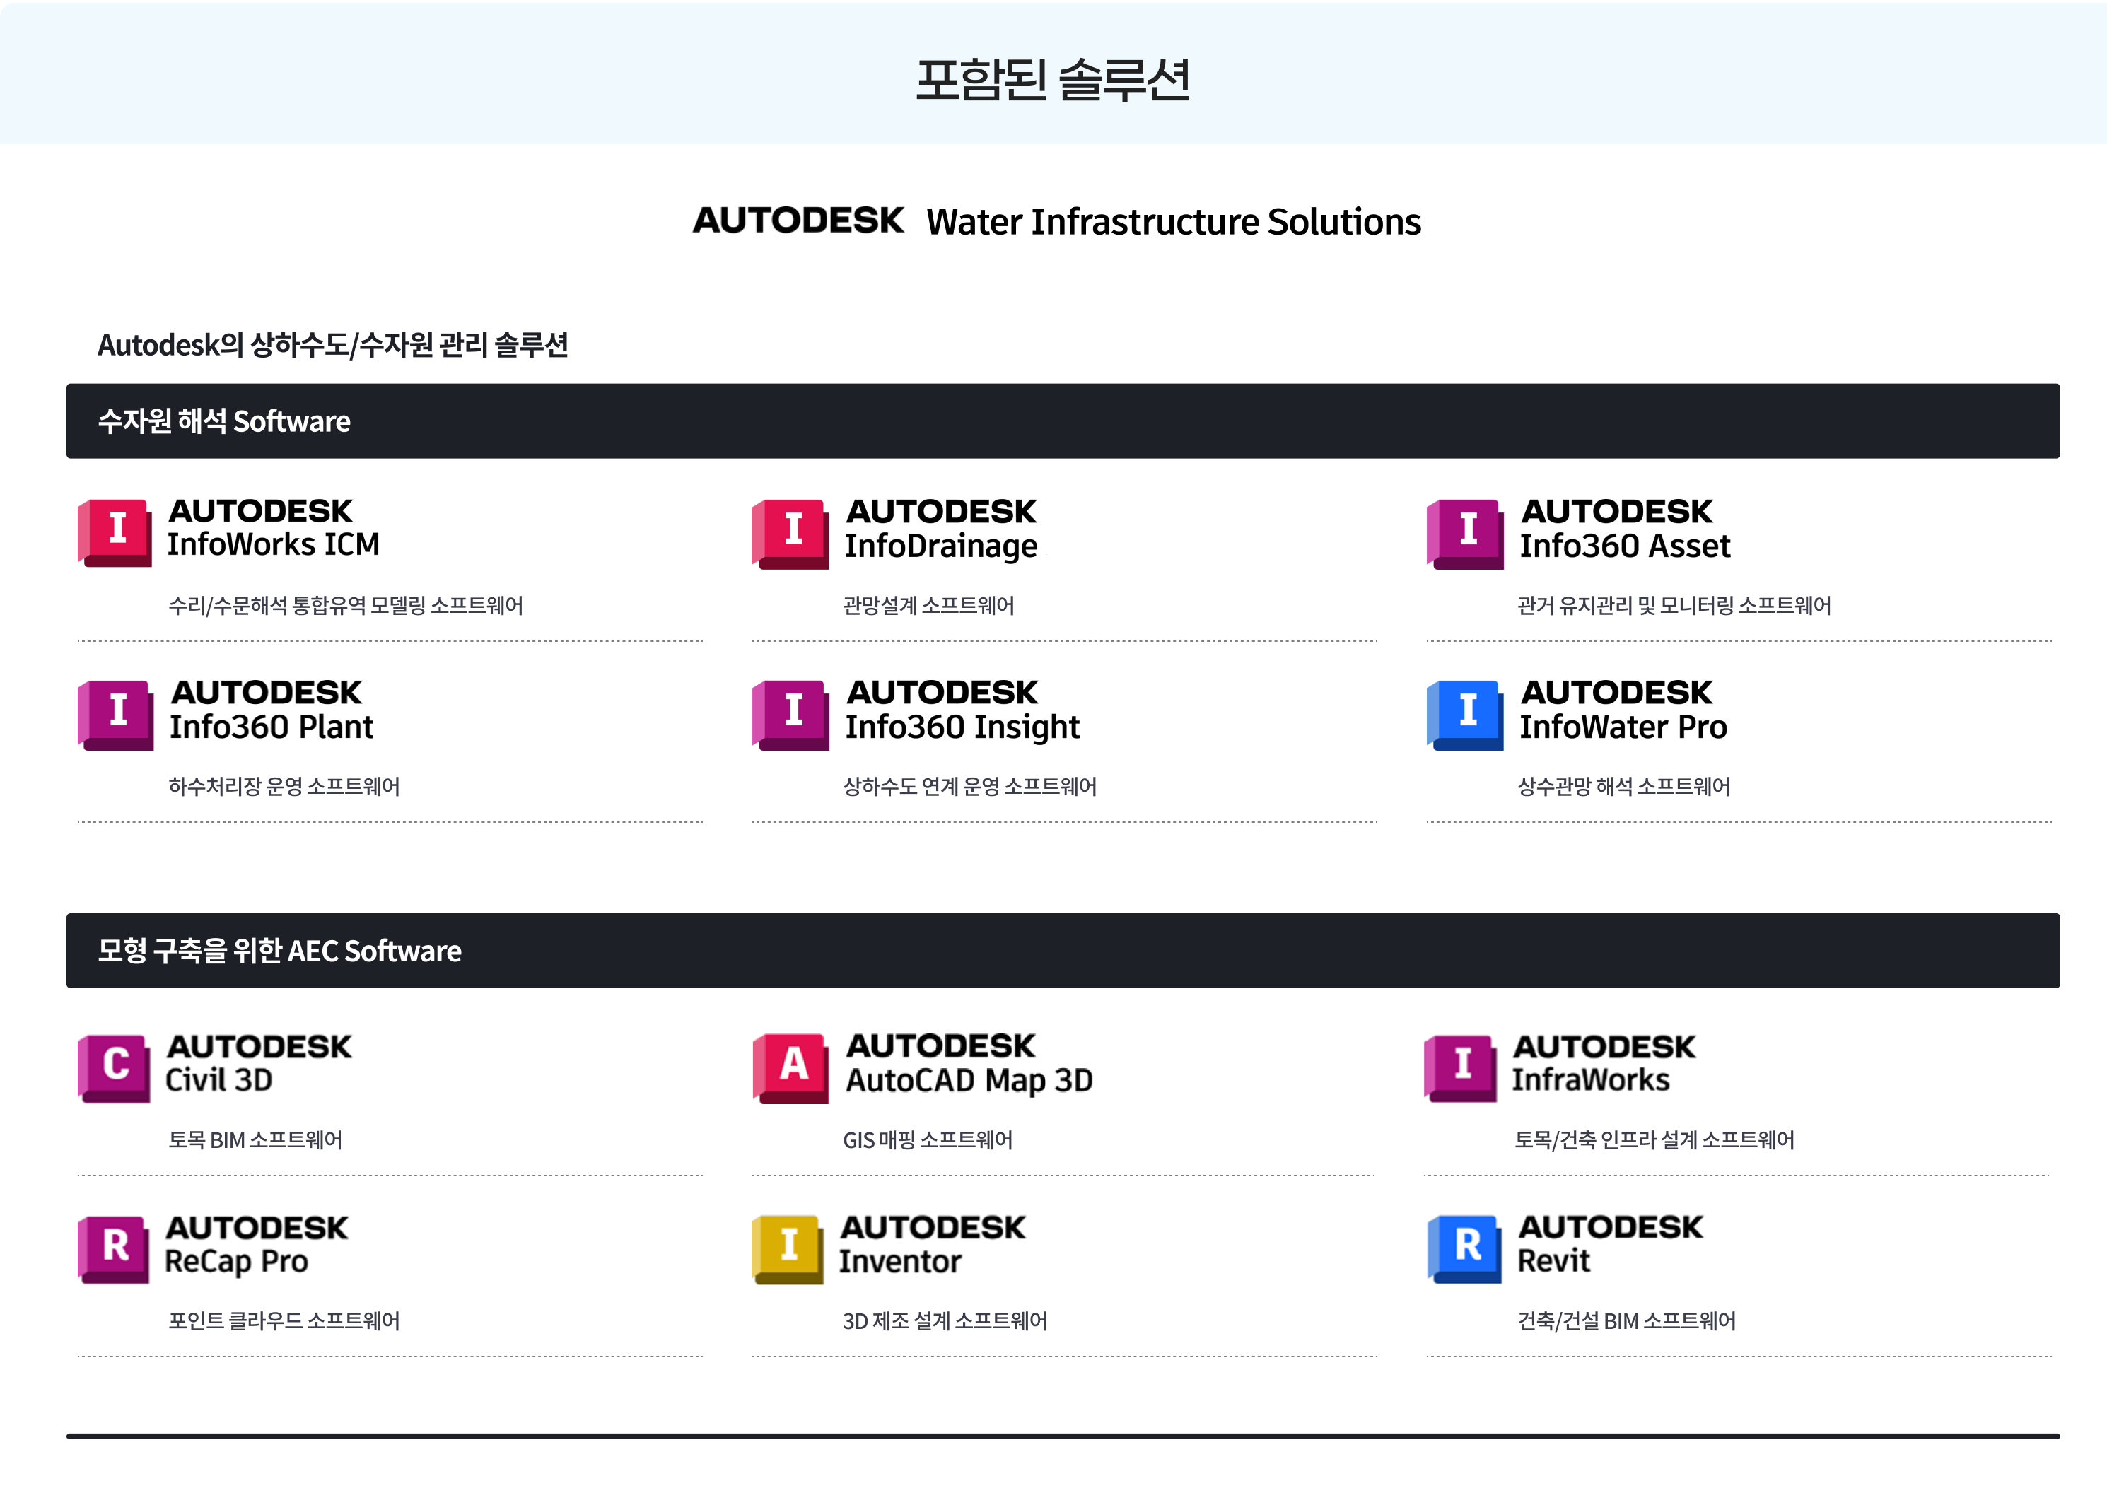Click the blue Revit R icon
The height and width of the screenshot is (1500, 2107).
(1464, 1249)
